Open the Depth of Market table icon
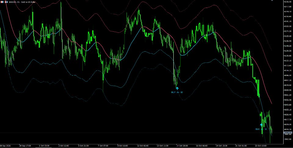293x148 pixels. (2, 2)
